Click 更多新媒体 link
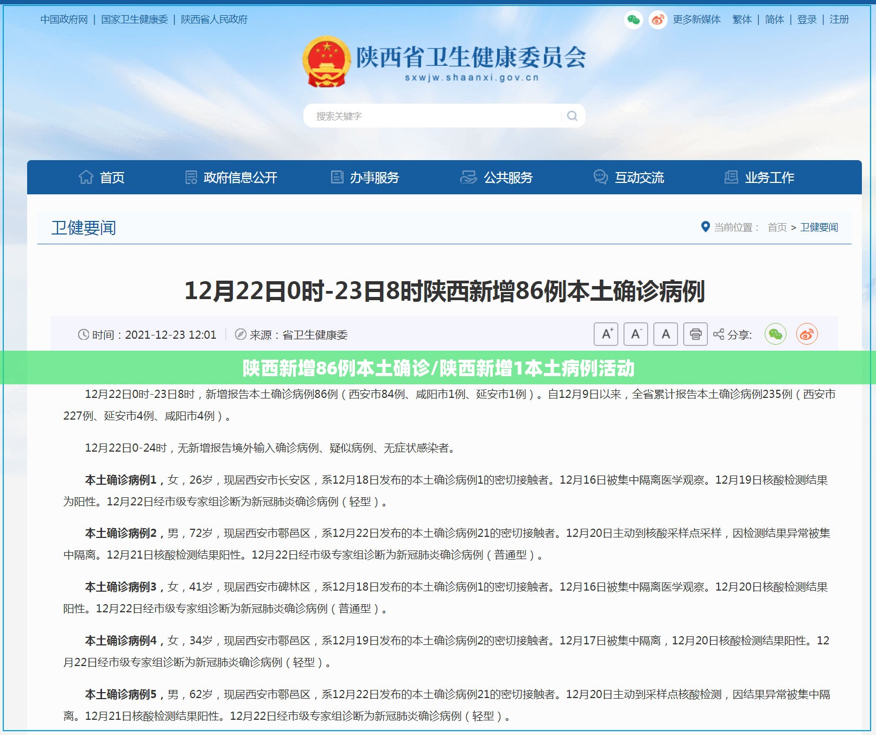876x735 pixels. coord(697,20)
